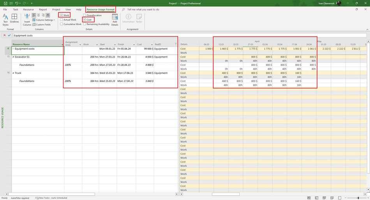Apply align right to column
This screenshot has width=370, height=200.
(x=43, y=15)
